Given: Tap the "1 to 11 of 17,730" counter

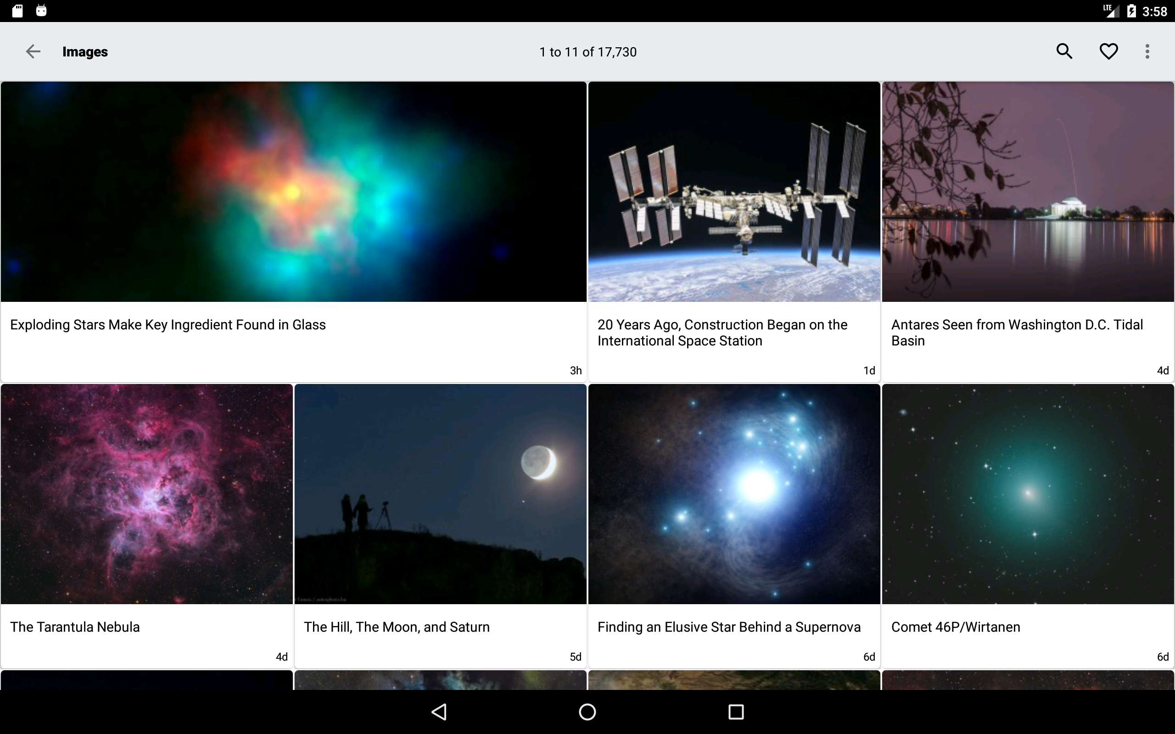Looking at the screenshot, I should click(x=587, y=51).
